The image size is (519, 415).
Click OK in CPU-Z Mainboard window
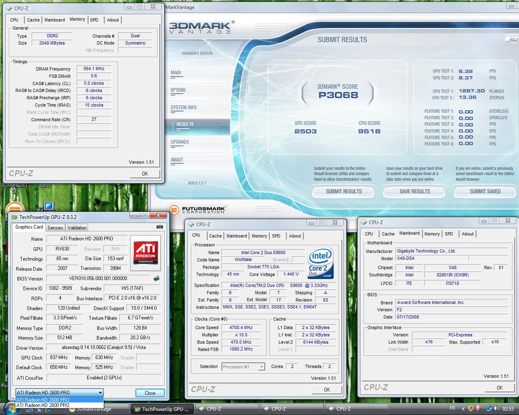point(500,387)
